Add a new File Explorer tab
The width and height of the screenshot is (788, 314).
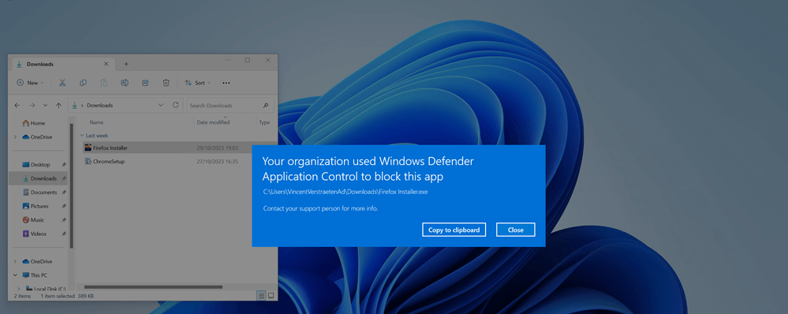coord(126,64)
